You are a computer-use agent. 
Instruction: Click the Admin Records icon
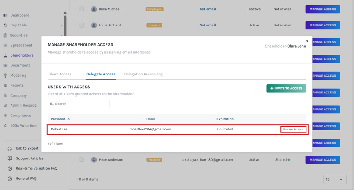(x=5, y=106)
